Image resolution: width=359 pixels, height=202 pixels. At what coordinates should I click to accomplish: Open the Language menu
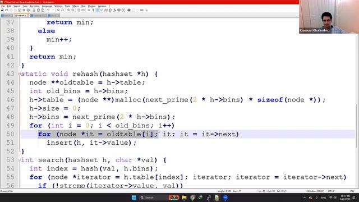pos(47,6)
